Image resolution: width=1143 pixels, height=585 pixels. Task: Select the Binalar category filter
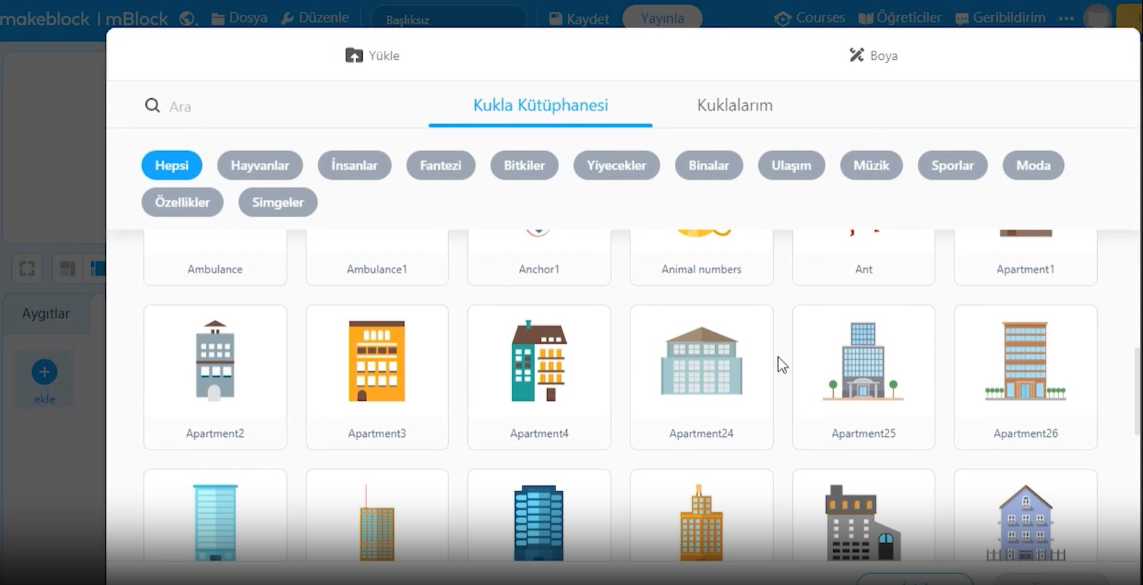pyautogui.click(x=708, y=165)
